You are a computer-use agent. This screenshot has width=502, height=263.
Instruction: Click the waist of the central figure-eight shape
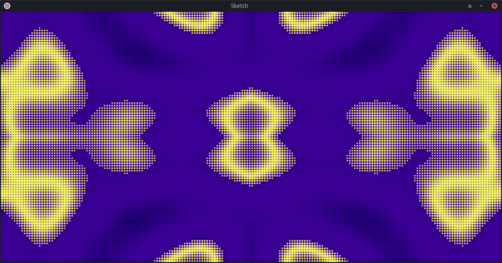coord(251,137)
